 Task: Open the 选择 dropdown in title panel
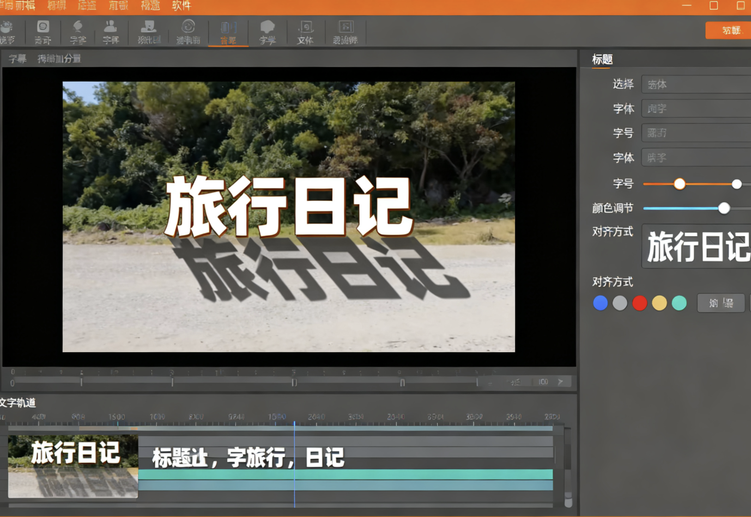(x=696, y=84)
